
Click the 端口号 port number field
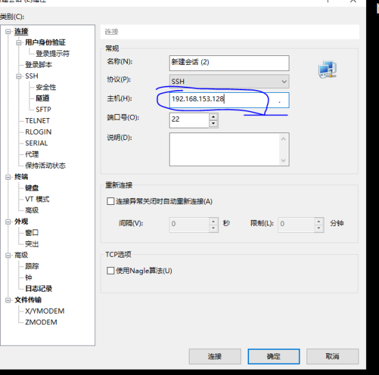189,120
